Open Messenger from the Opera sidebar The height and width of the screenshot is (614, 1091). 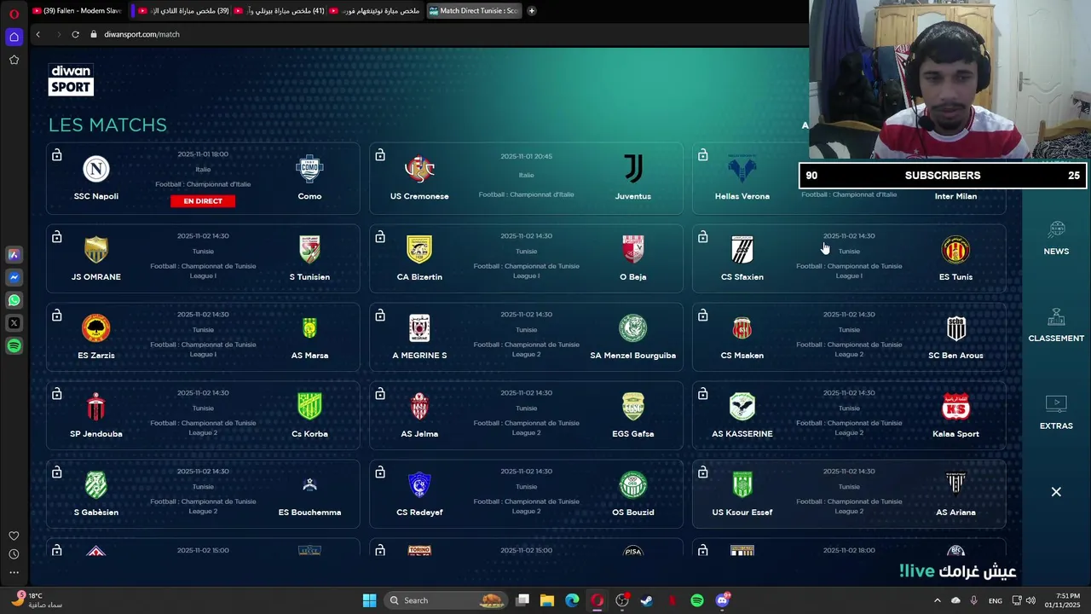14,277
